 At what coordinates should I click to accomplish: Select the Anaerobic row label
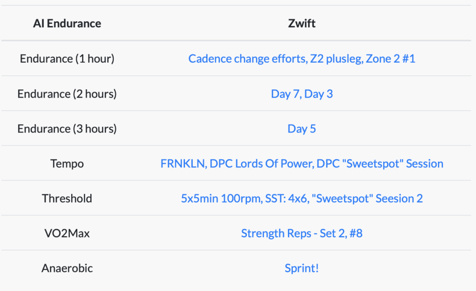(x=67, y=268)
